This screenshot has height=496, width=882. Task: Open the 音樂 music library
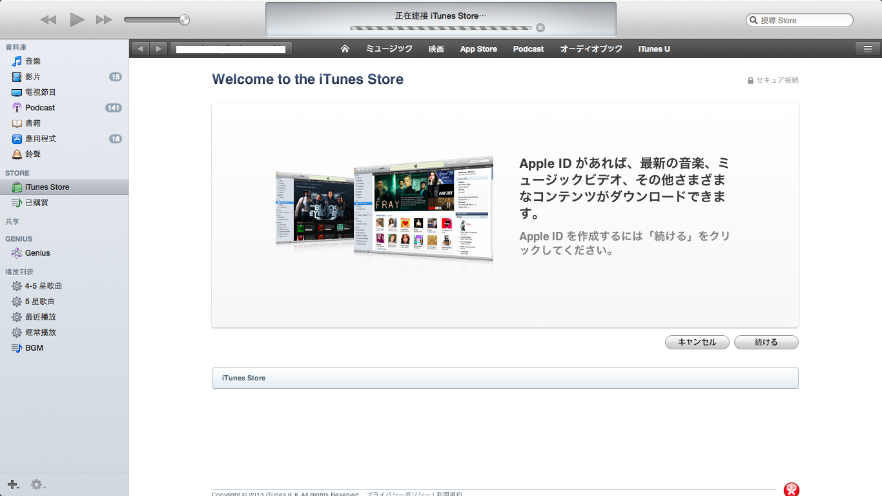(x=33, y=61)
